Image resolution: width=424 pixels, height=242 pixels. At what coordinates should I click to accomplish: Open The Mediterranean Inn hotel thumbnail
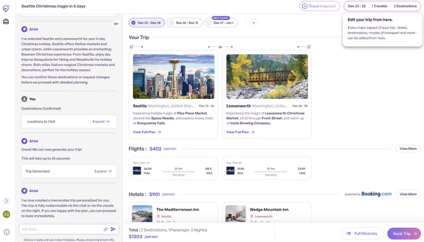142,213
